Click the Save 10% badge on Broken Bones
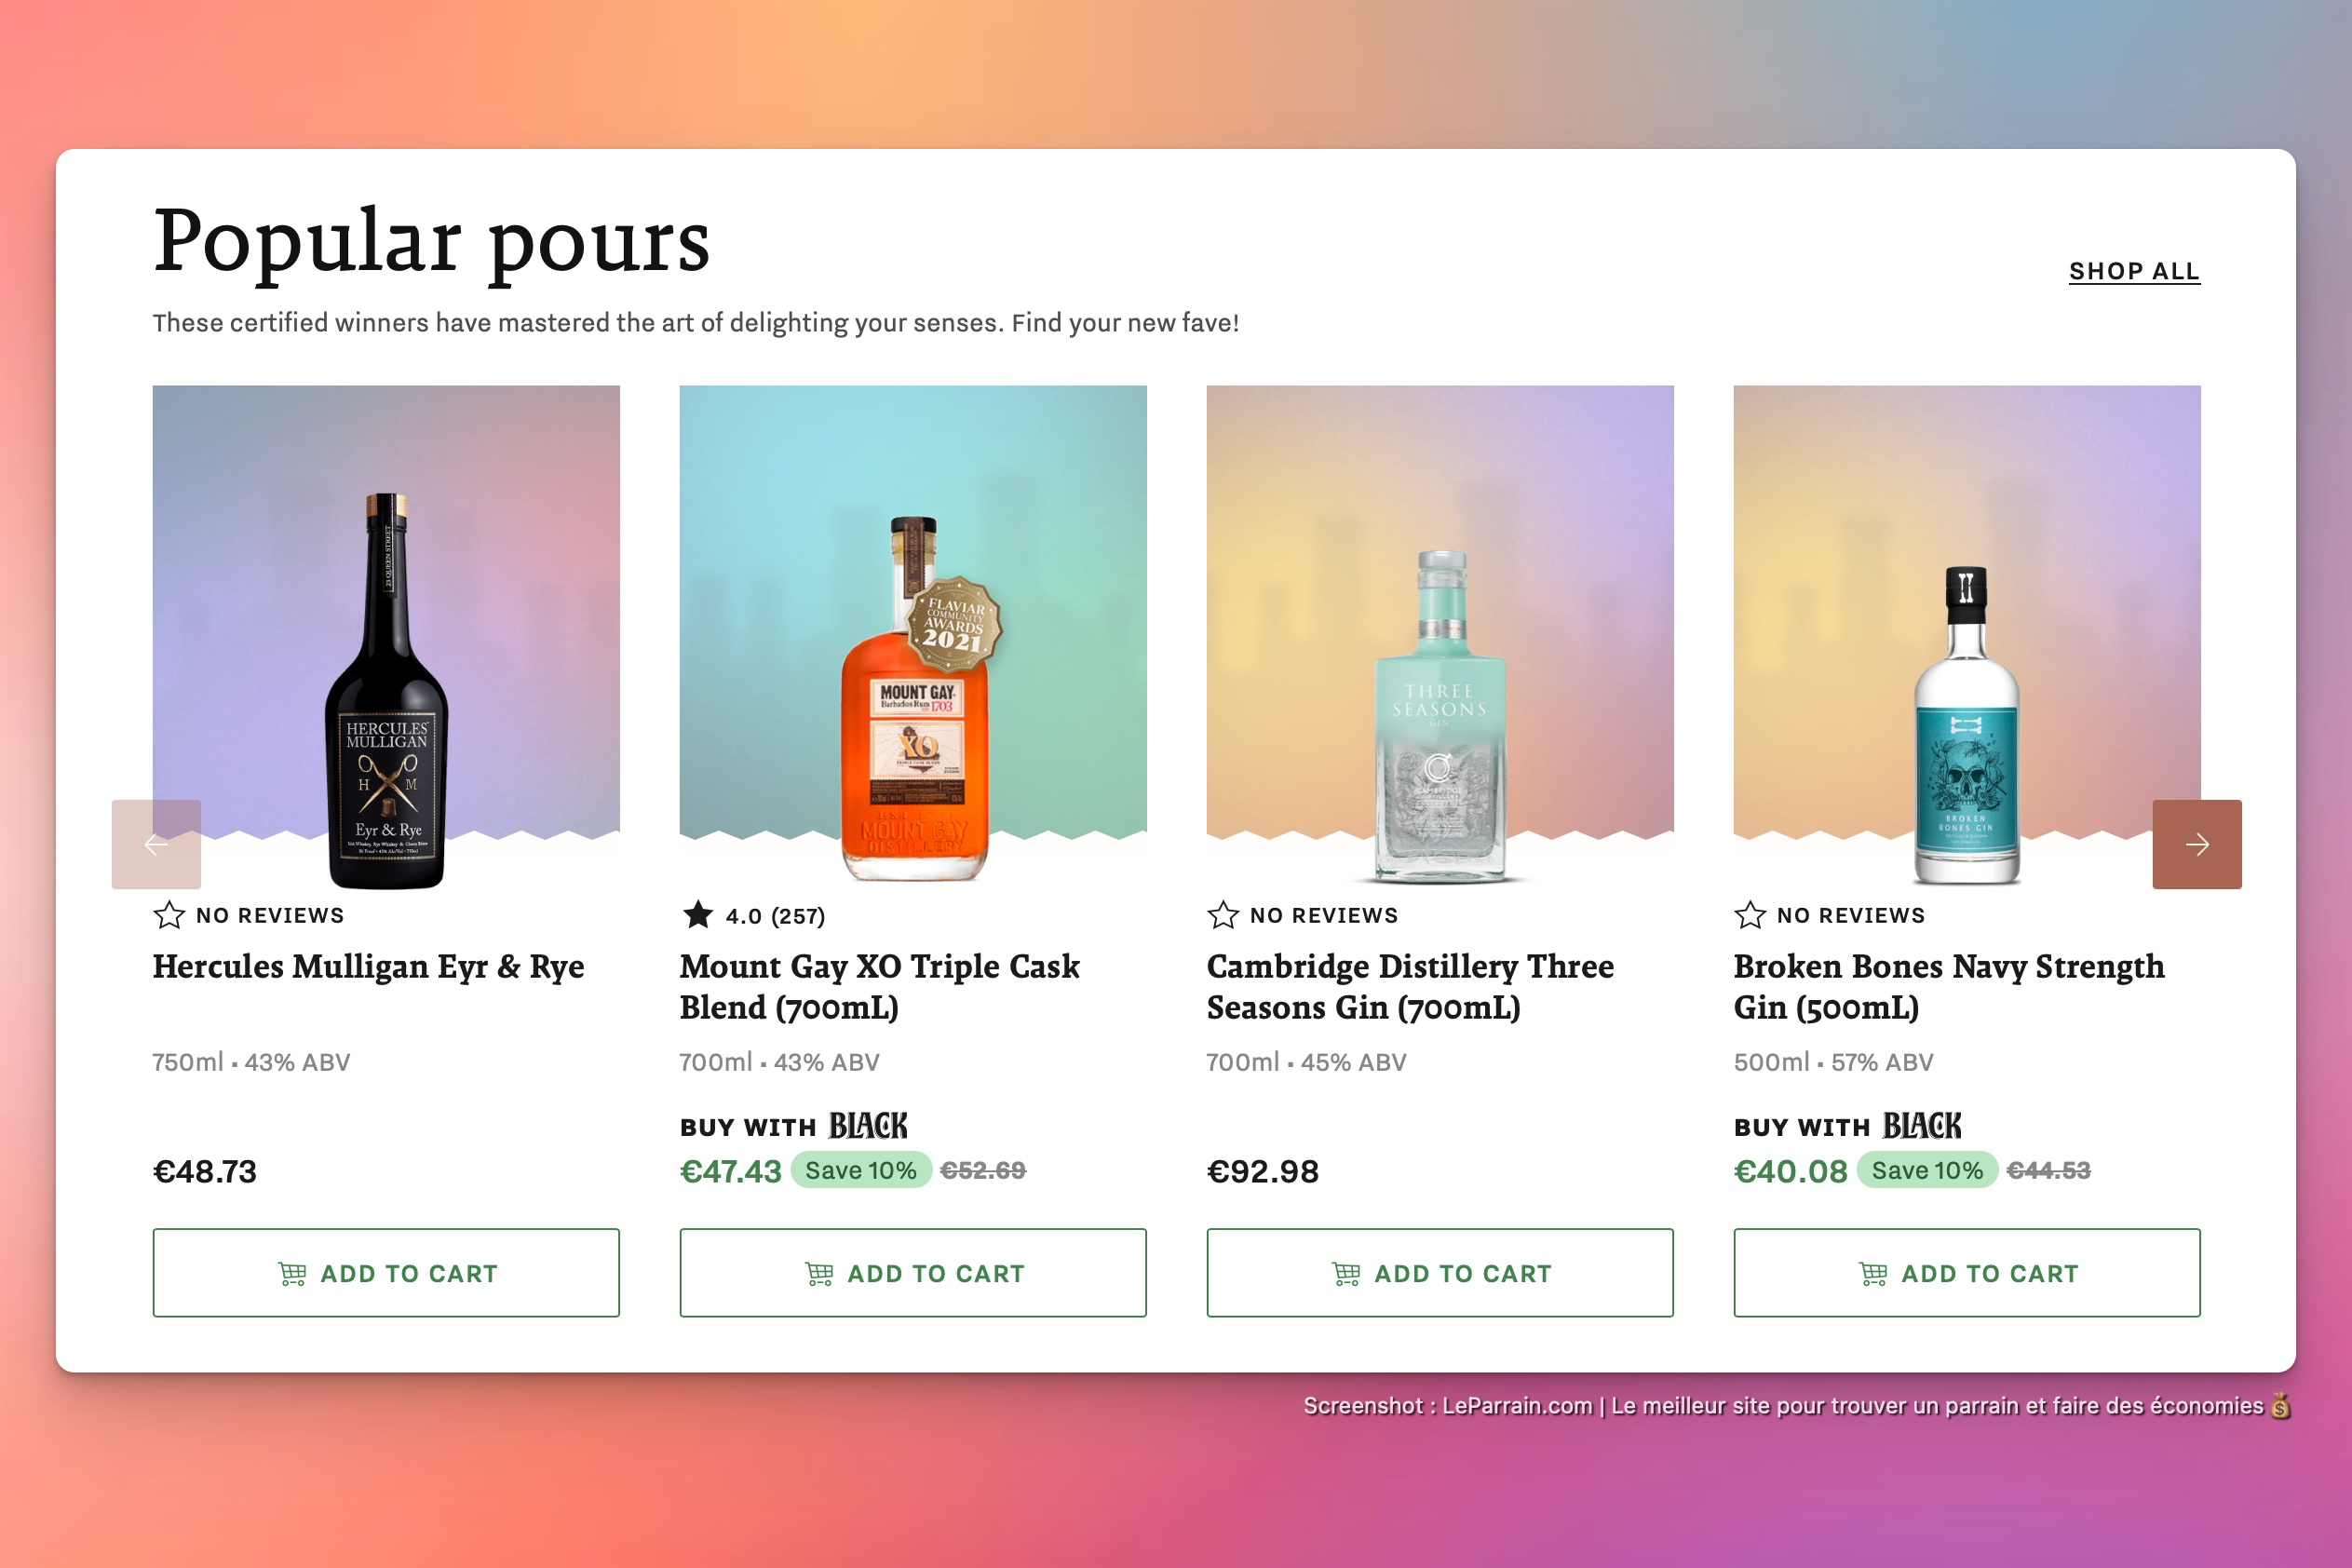Image resolution: width=2352 pixels, height=1568 pixels. pos(1927,1170)
